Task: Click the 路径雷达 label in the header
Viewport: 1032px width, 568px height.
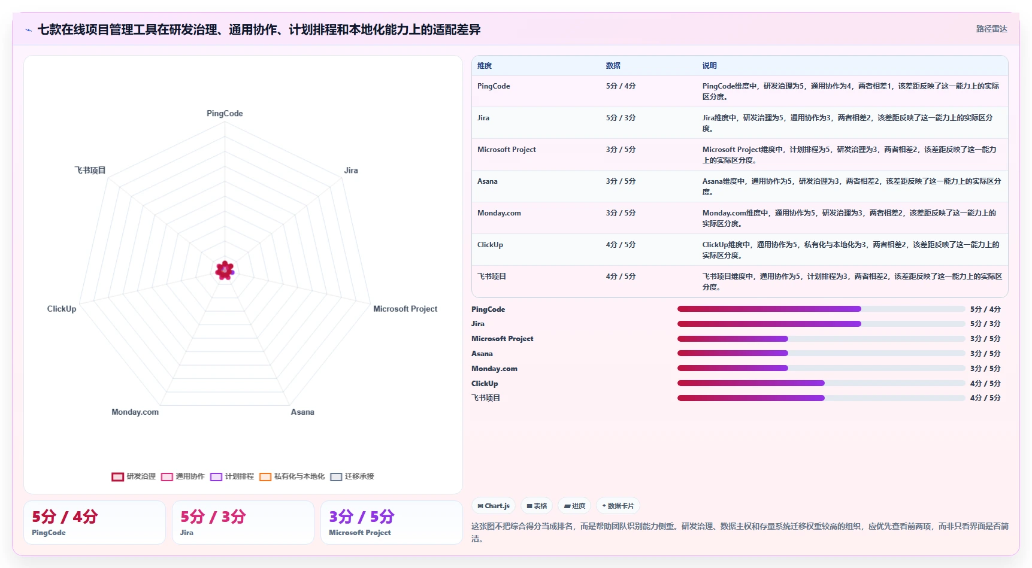Action: 991,29
